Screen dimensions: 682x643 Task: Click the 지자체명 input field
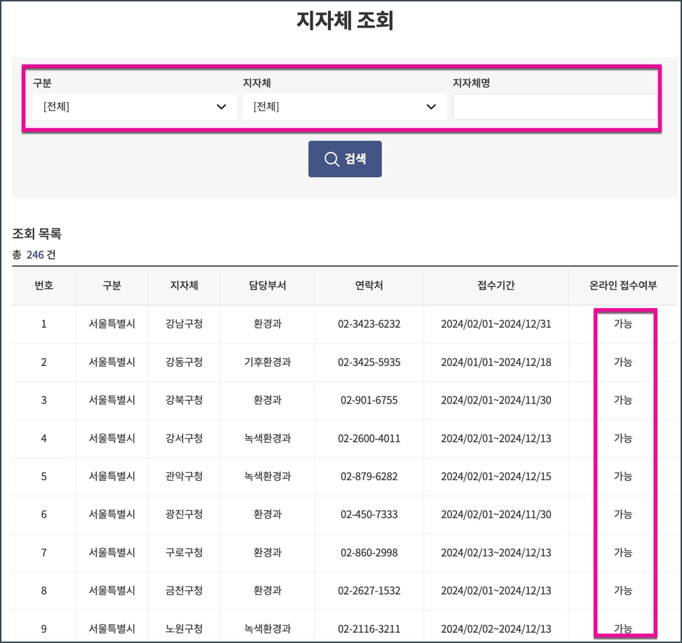point(555,107)
